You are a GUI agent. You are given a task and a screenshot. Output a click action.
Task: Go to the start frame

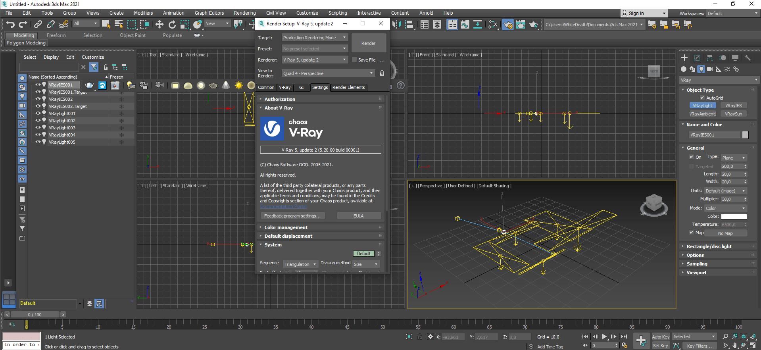coord(585,337)
